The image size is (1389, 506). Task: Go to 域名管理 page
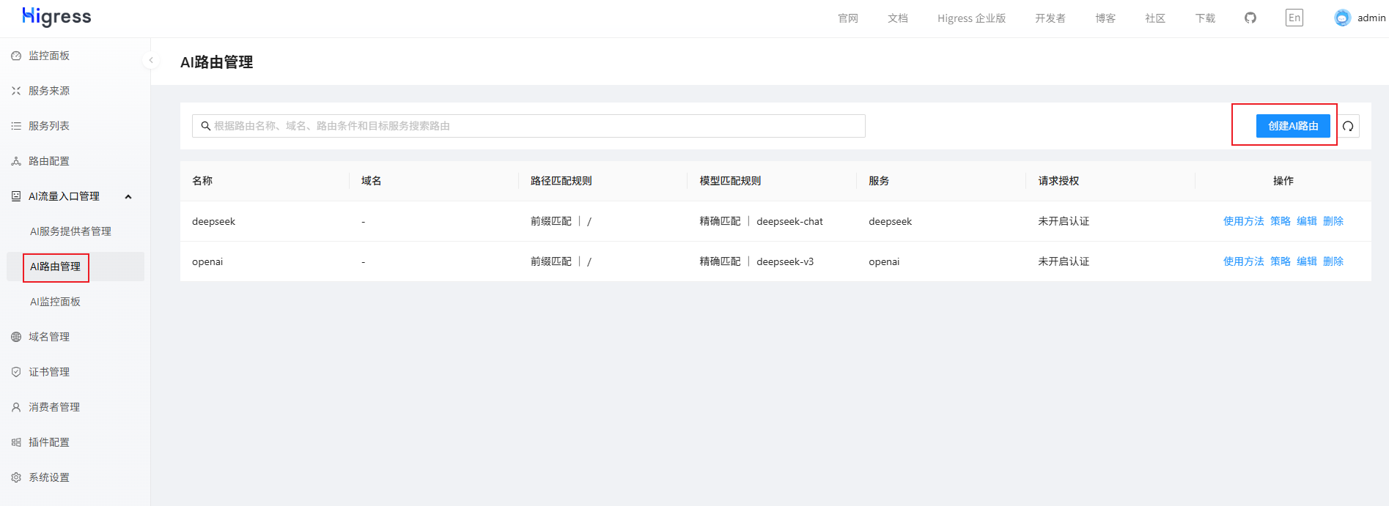coord(49,337)
